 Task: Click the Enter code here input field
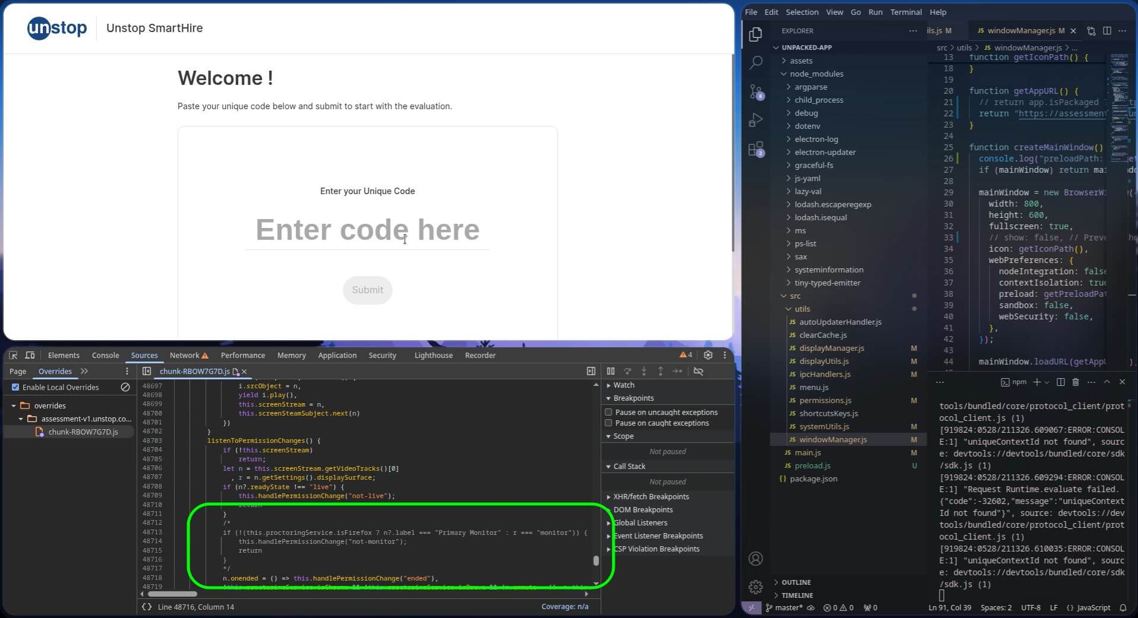pos(367,230)
